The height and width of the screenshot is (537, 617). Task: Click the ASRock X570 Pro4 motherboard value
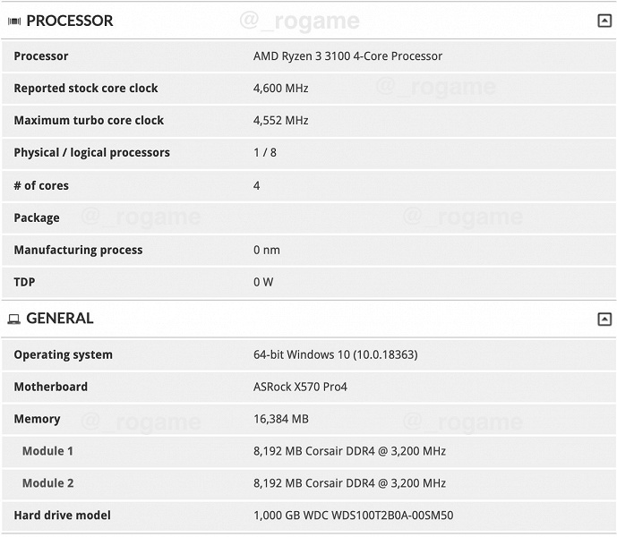tap(300, 388)
